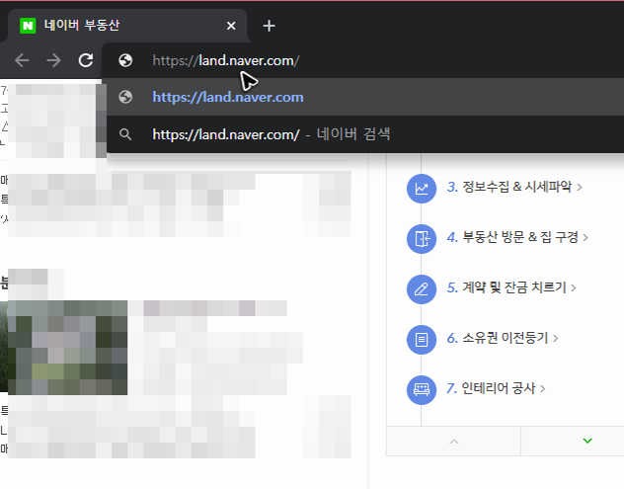This screenshot has height=489, width=624.
Task: Click the globe icon in the highlighted suggestion
Action: coord(125,97)
